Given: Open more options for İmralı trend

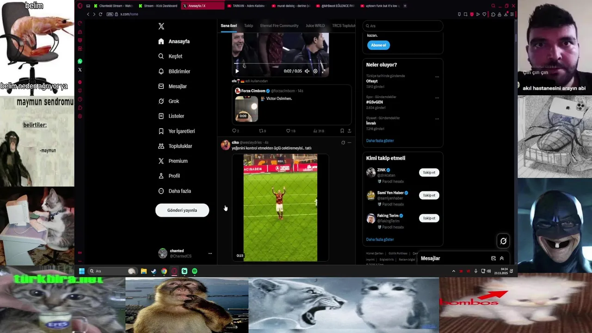Looking at the screenshot, I should (437, 118).
